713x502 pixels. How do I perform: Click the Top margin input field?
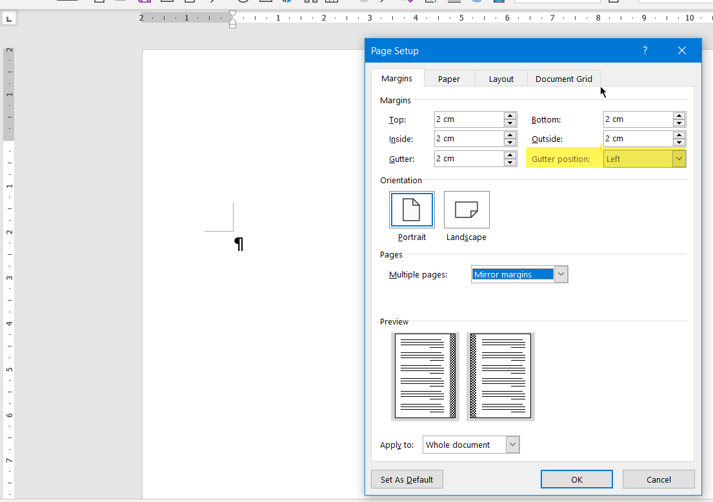(469, 119)
